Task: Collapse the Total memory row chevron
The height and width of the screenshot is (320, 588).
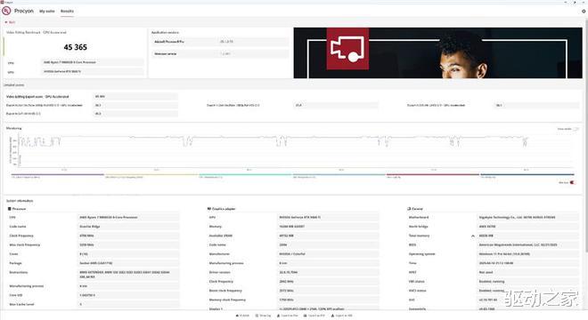Action: pos(473,236)
